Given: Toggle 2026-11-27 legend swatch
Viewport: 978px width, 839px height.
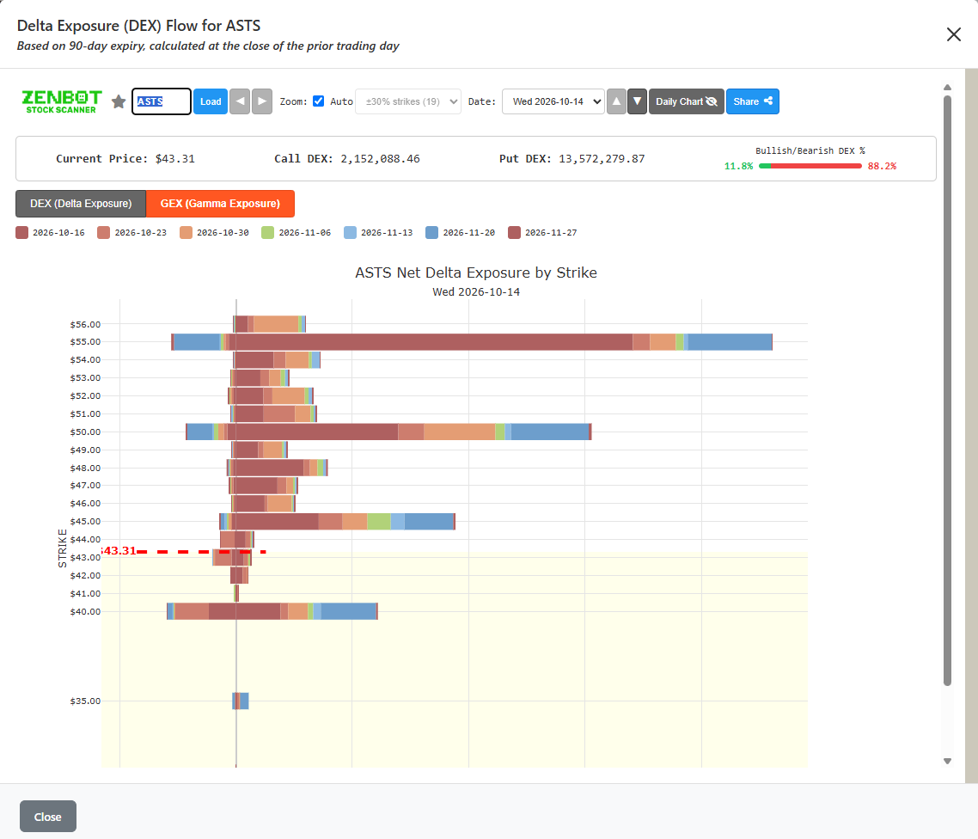Looking at the screenshot, I should (x=514, y=233).
